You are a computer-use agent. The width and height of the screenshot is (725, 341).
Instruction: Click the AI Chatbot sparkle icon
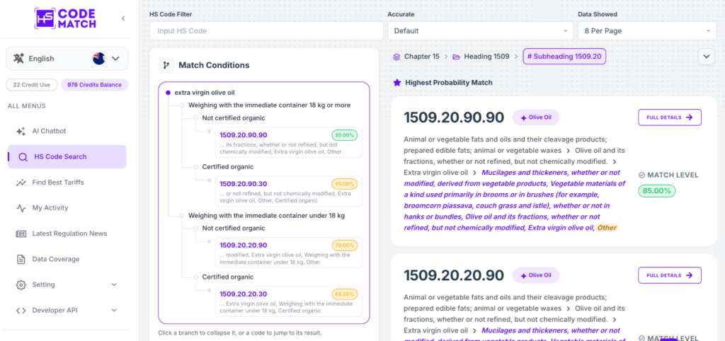(x=21, y=131)
